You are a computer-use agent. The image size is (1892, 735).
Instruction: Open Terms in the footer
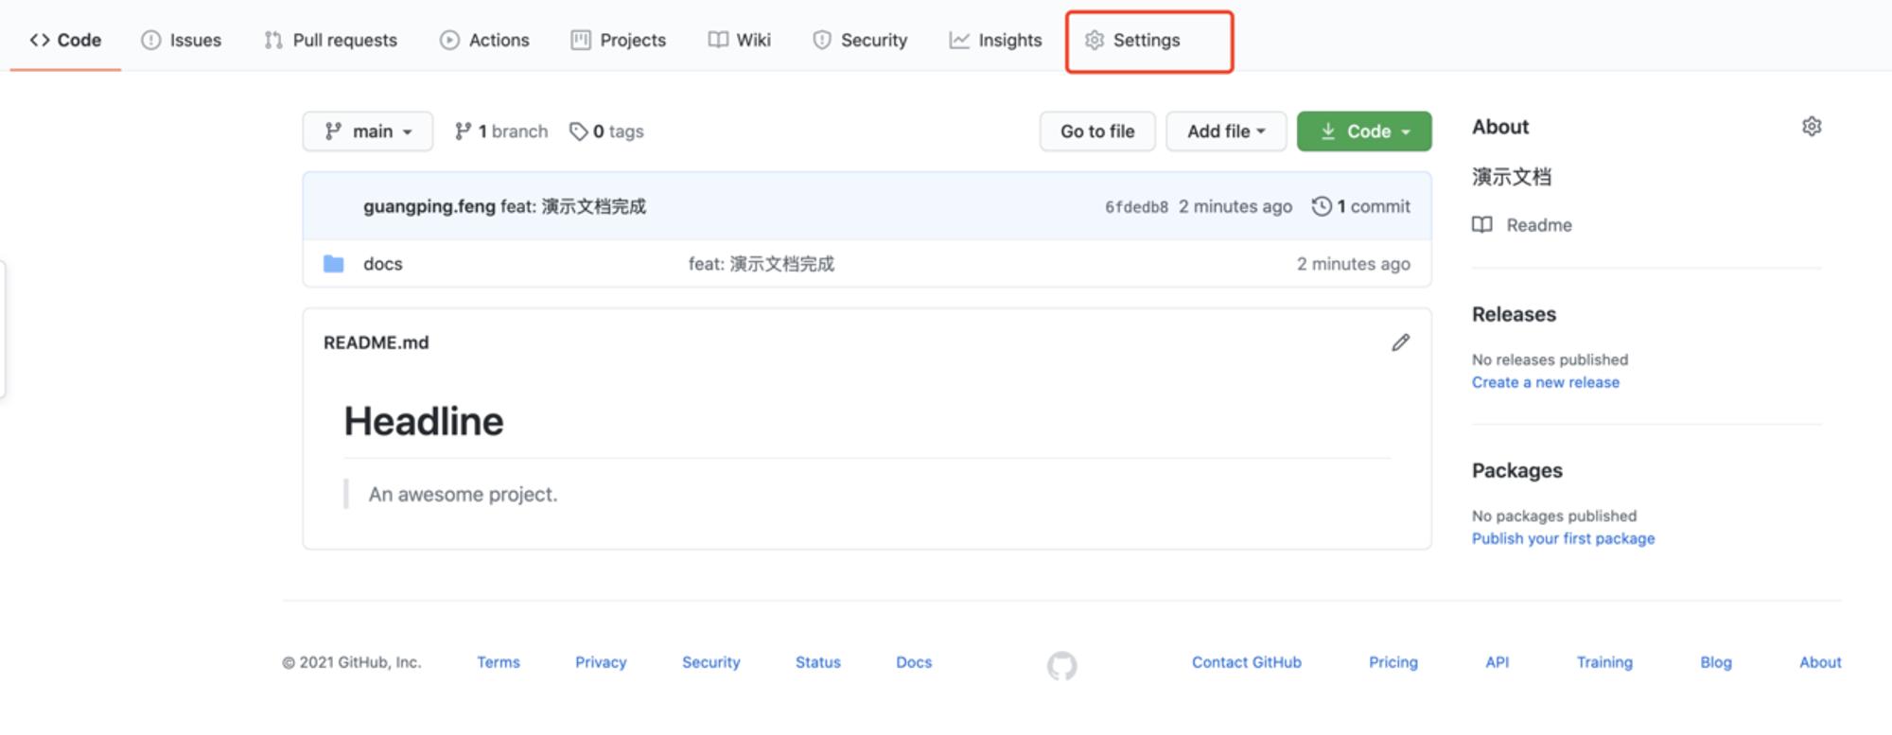coord(499,662)
